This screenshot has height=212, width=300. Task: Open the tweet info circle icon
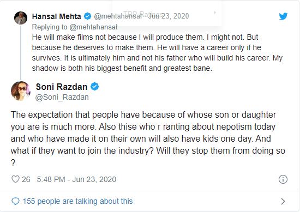tap(283, 179)
